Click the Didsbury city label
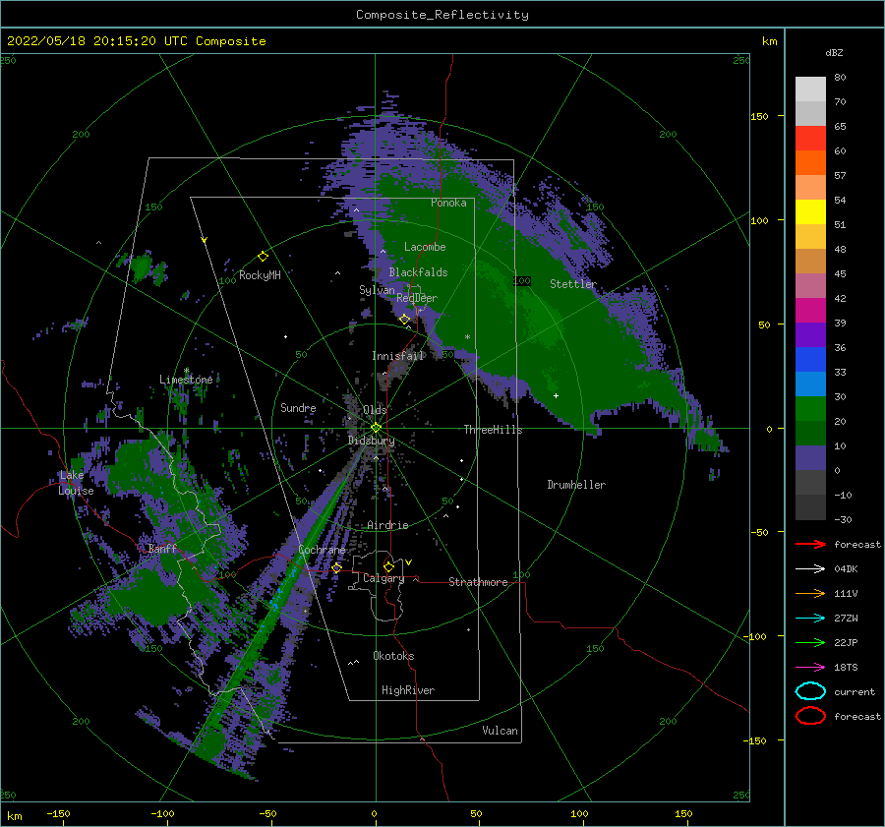The height and width of the screenshot is (827, 885). (x=371, y=441)
